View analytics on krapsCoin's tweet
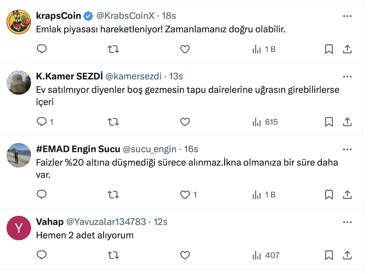 coord(264,49)
